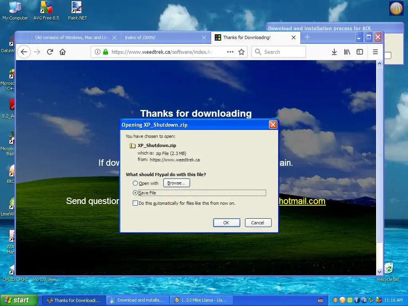Click the page scrollbar up arrow

click(x=379, y=63)
